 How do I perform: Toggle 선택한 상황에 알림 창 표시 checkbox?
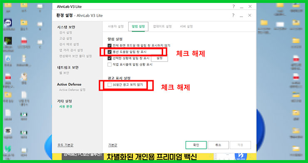[109, 58]
